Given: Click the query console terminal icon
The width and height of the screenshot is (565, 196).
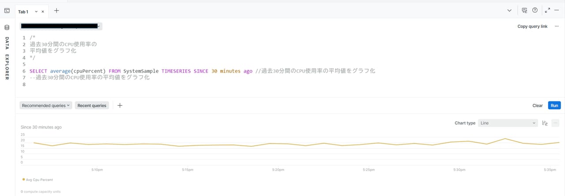Looking at the screenshot, I should [x=7, y=11].
